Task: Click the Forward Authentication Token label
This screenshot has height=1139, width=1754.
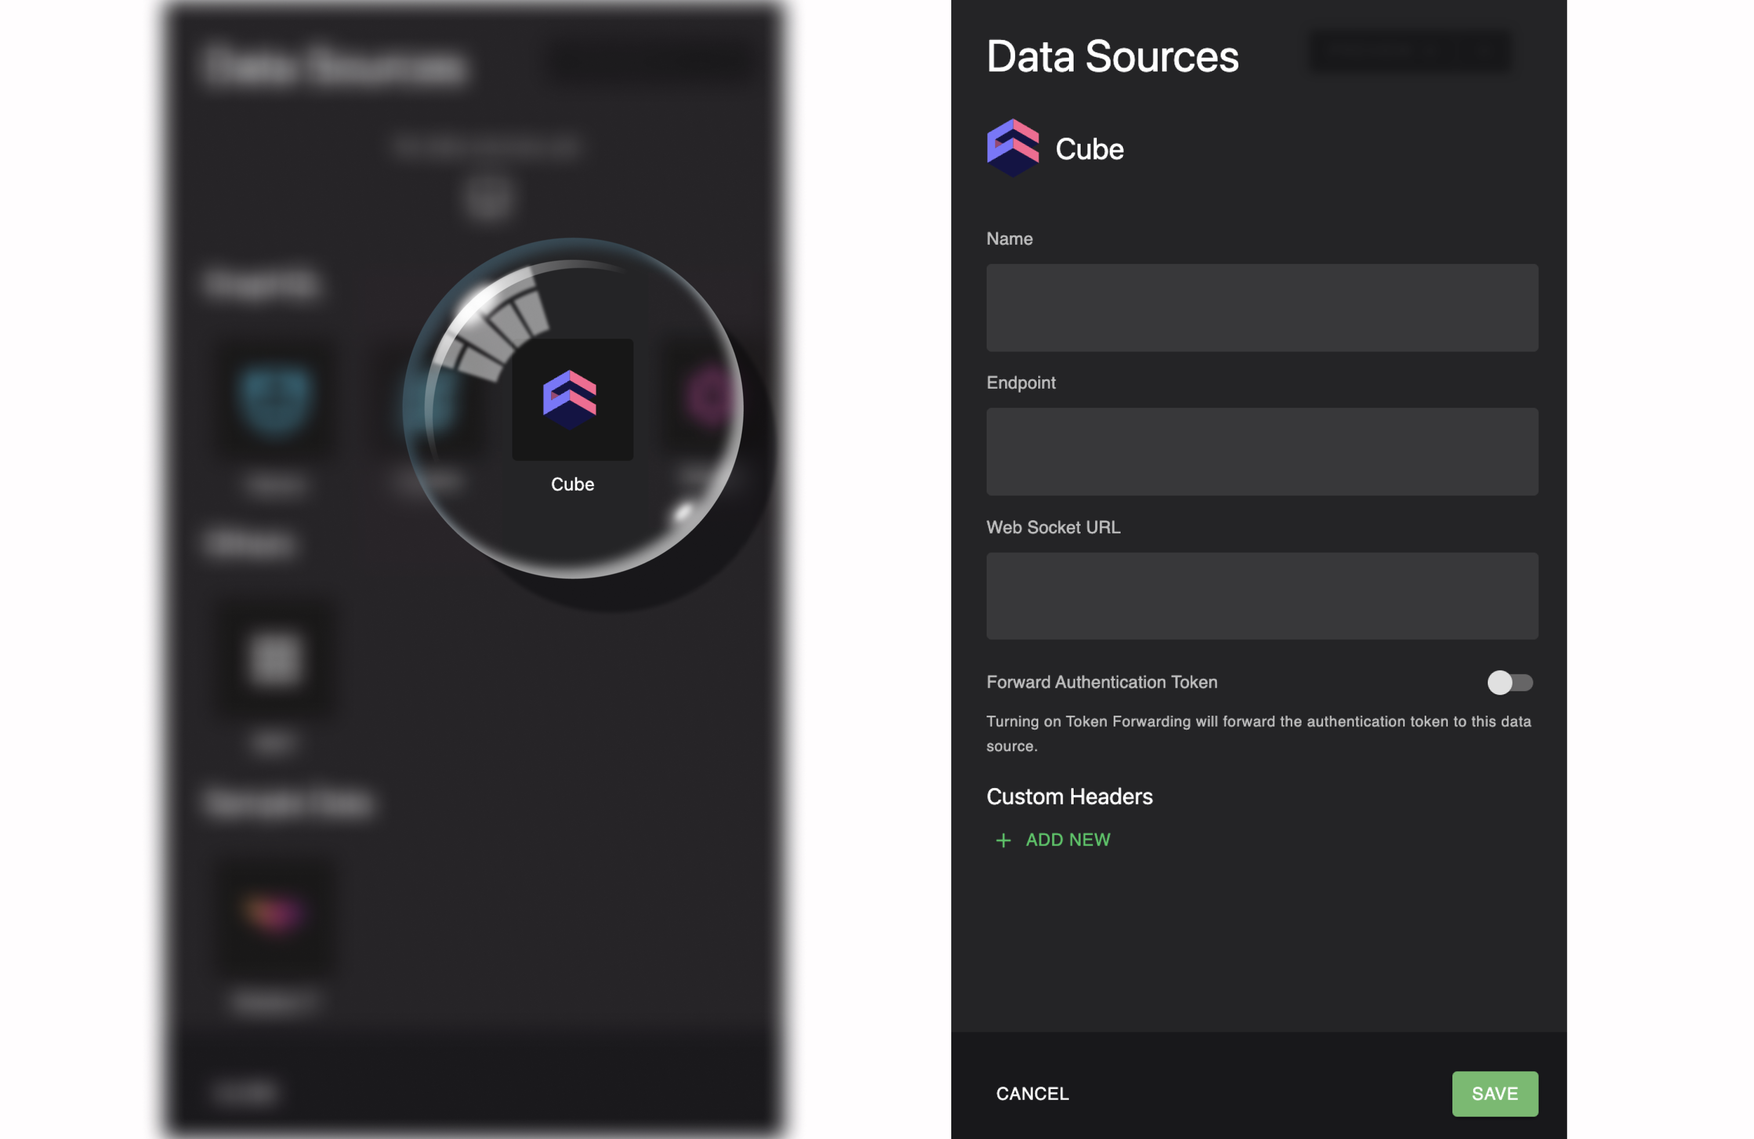Action: click(1101, 682)
